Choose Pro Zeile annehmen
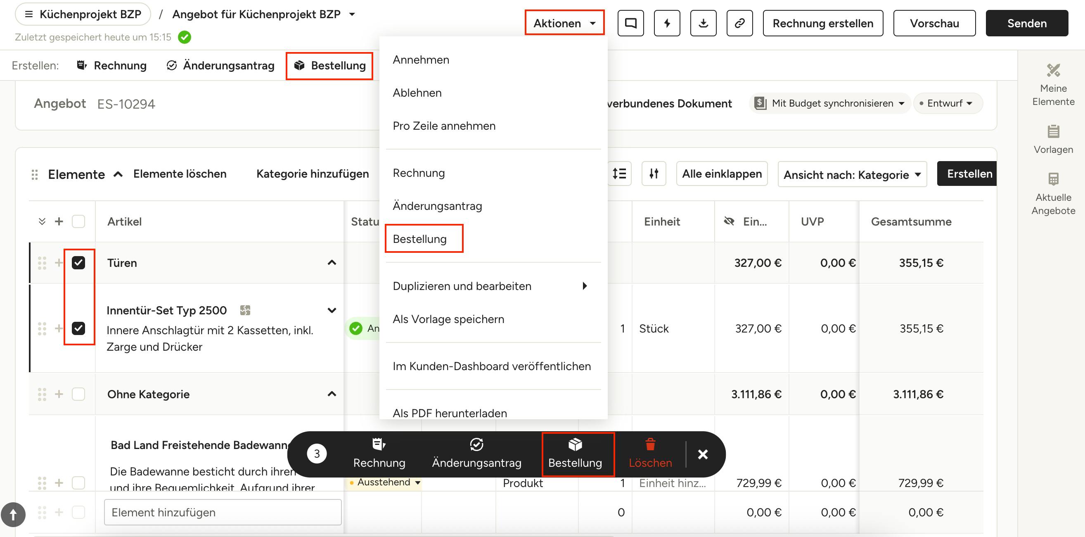This screenshot has height=537, width=1085. (x=493, y=126)
